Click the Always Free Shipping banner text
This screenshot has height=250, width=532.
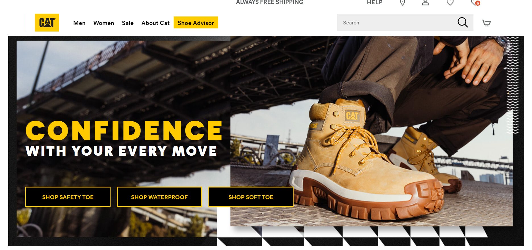[270, 2]
